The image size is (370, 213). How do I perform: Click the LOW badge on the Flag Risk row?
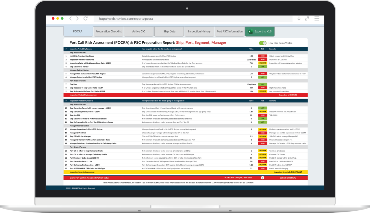point(262,84)
